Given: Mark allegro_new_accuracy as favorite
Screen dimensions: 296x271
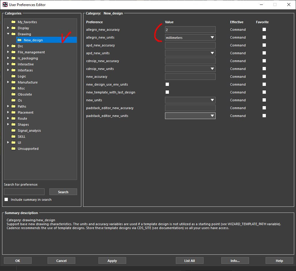Looking at the screenshot, I should click(264, 30).
